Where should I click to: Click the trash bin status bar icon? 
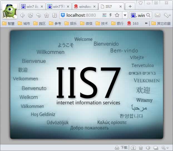(141, 148)
